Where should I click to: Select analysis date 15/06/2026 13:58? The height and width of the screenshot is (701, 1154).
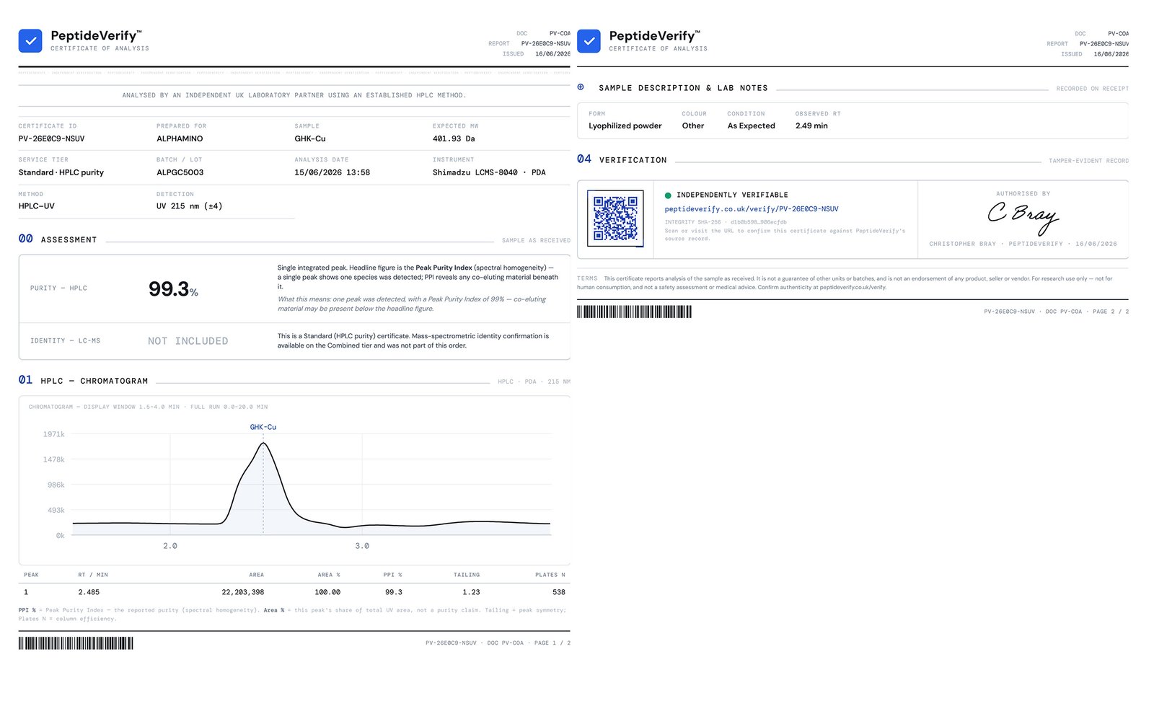[332, 172]
